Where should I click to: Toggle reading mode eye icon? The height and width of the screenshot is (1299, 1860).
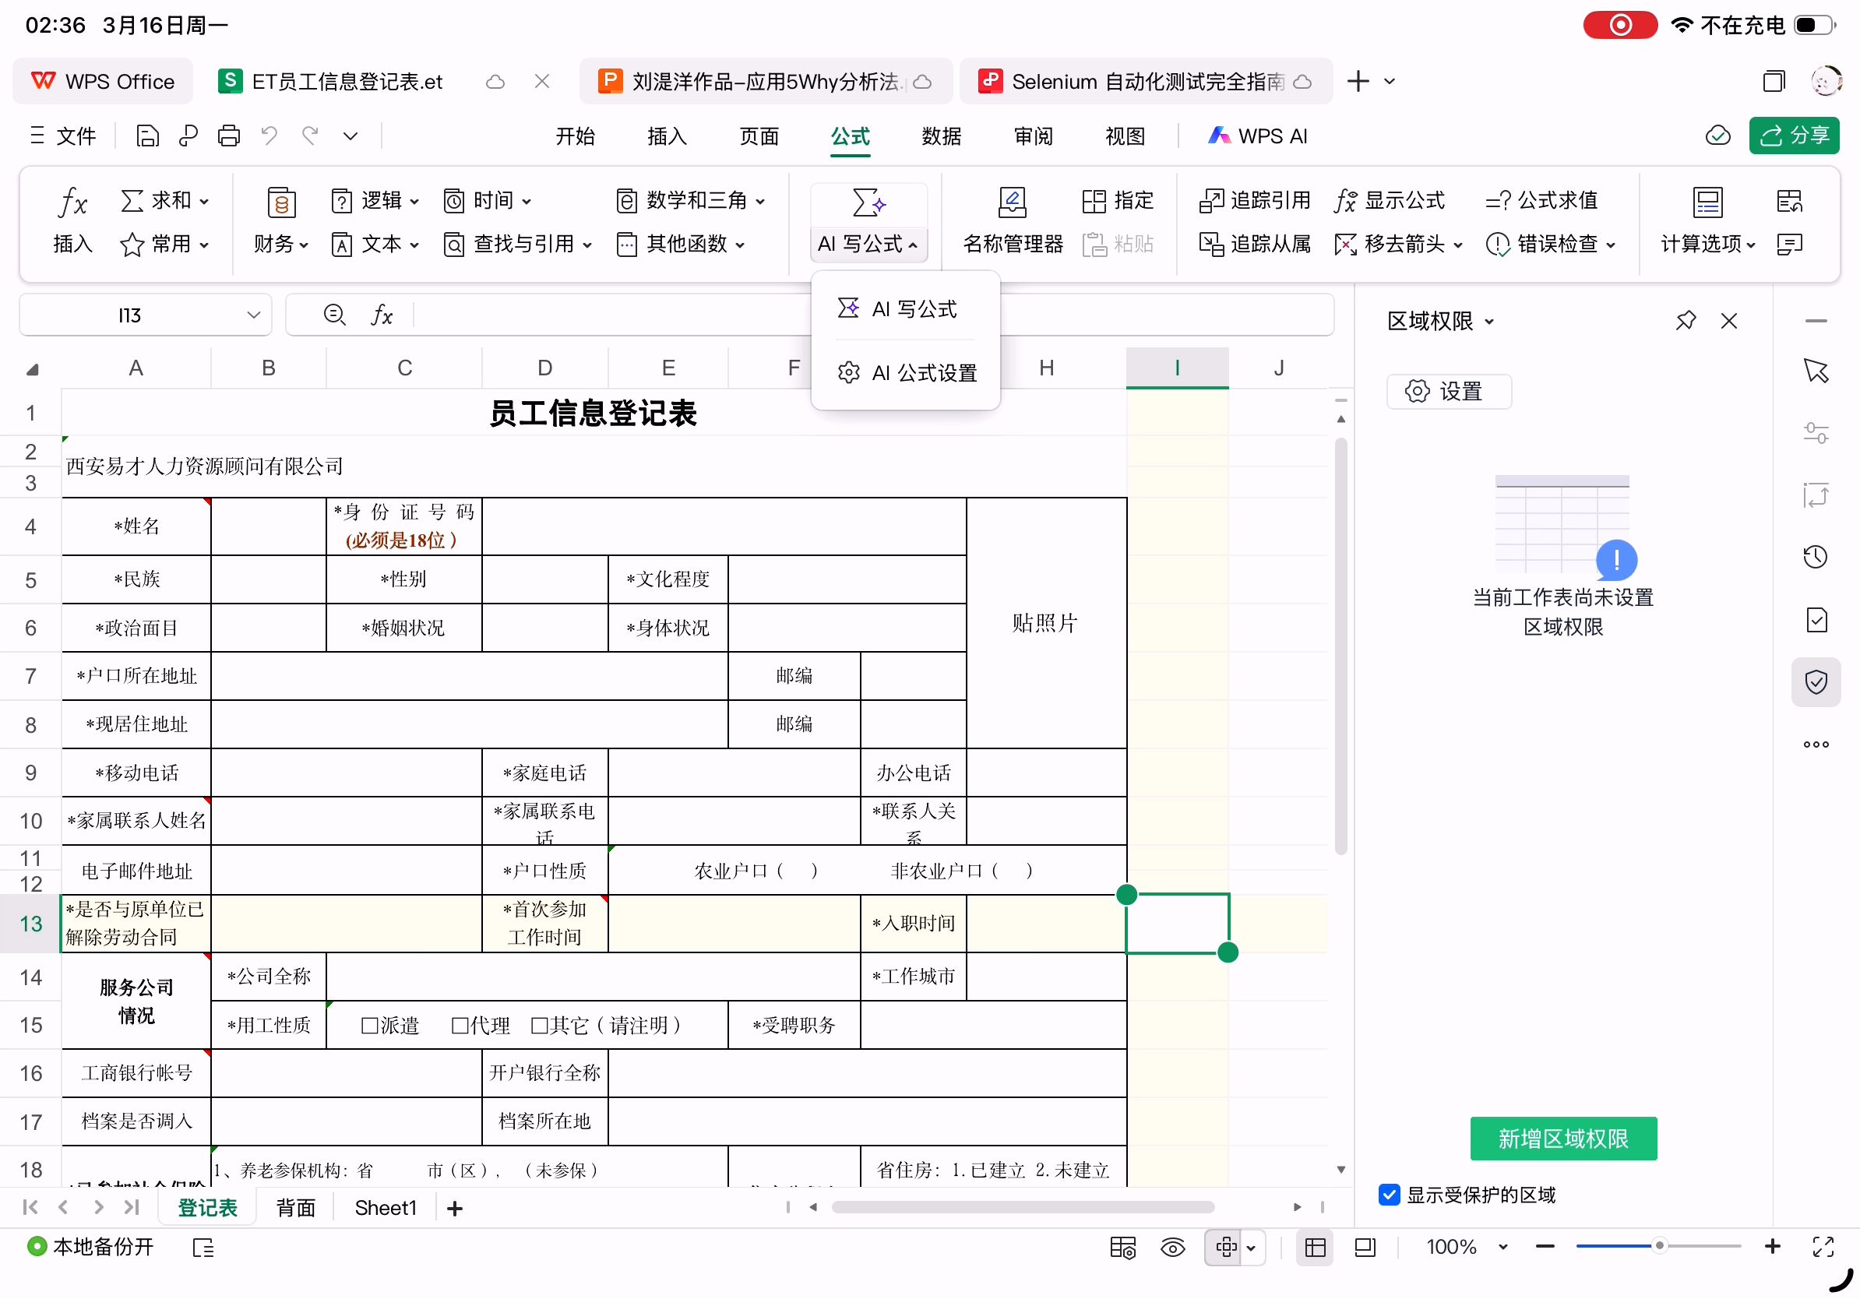click(x=1172, y=1247)
